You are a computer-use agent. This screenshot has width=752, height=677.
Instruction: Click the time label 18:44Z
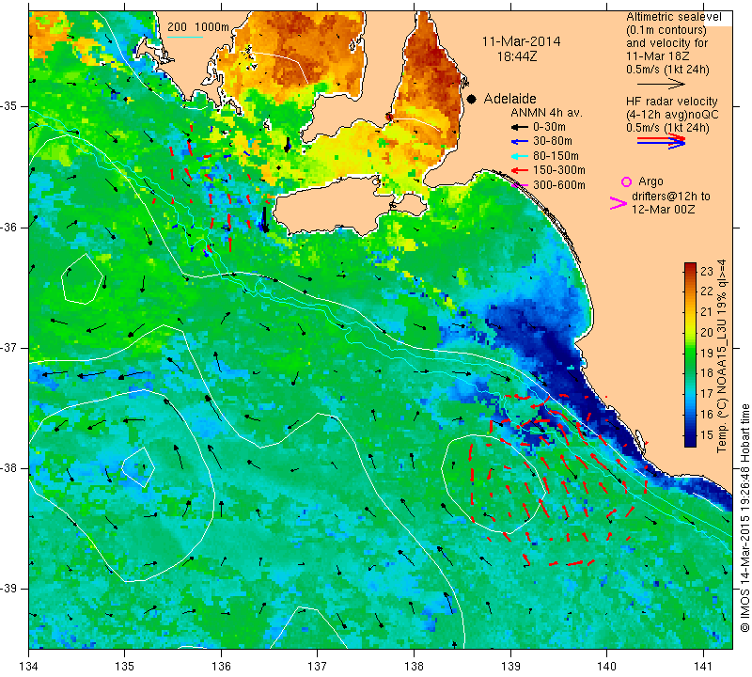pos(517,56)
